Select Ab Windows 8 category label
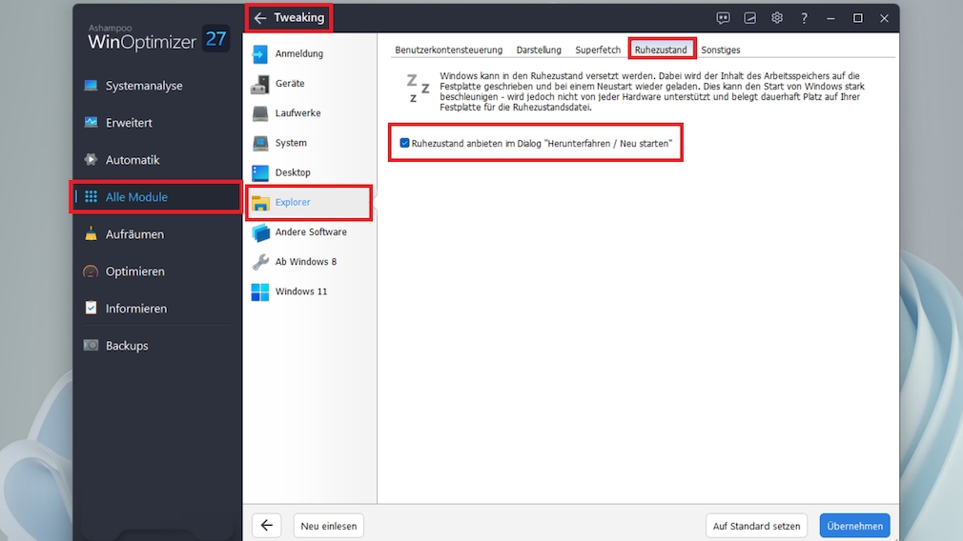Image resolution: width=963 pixels, height=541 pixels. (x=306, y=262)
